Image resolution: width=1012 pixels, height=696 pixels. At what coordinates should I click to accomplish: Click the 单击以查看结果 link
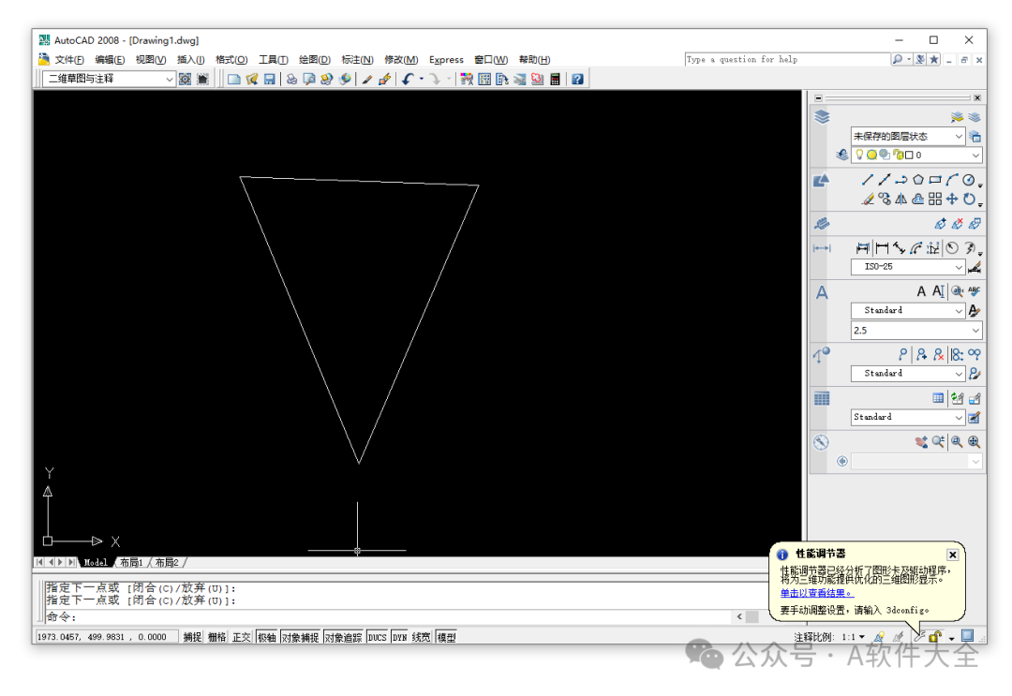click(x=816, y=593)
